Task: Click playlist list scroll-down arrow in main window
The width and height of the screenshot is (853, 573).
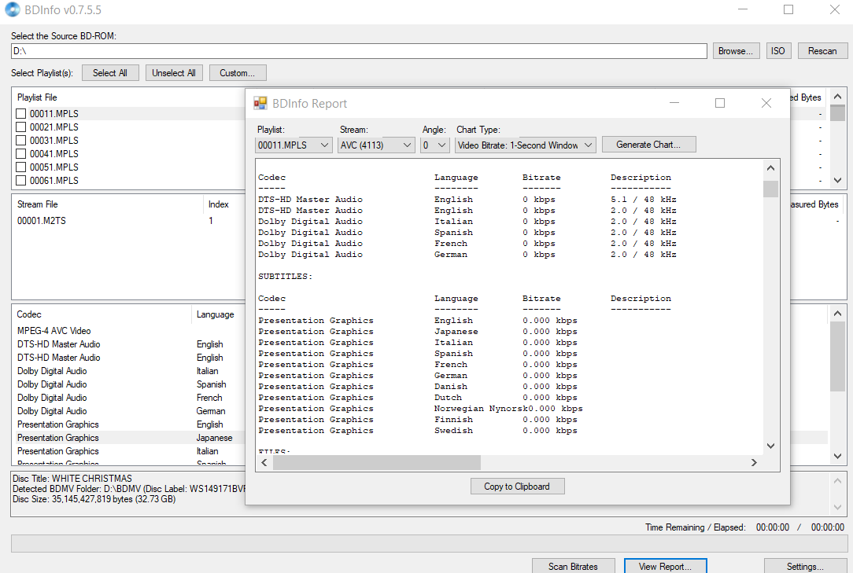Action: pyautogui.click(x=838, y=180)
